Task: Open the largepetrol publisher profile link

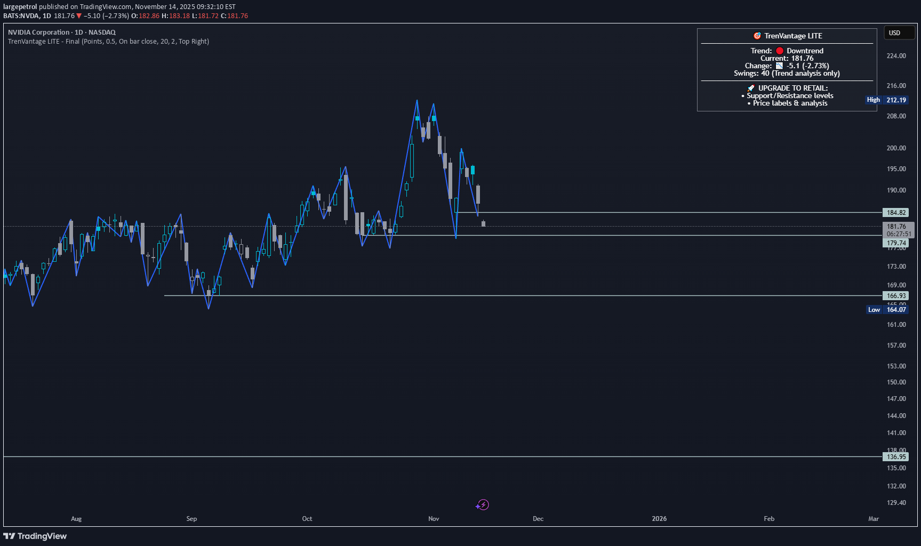Action: click(x=19, y=6)
